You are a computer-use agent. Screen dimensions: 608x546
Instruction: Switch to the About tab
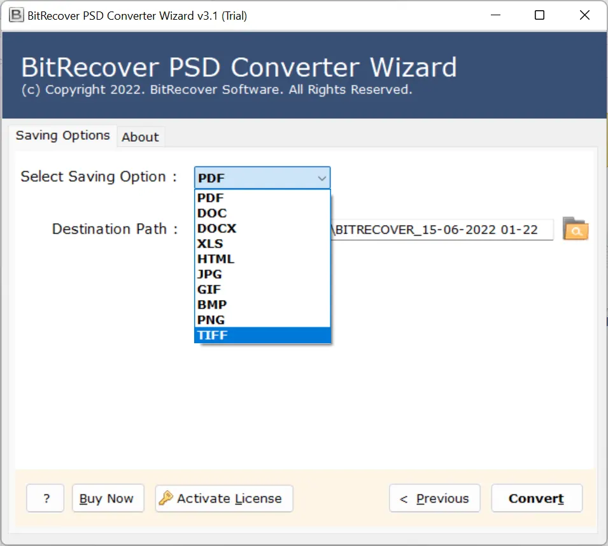pyautogui.click(x=140, y=137)
